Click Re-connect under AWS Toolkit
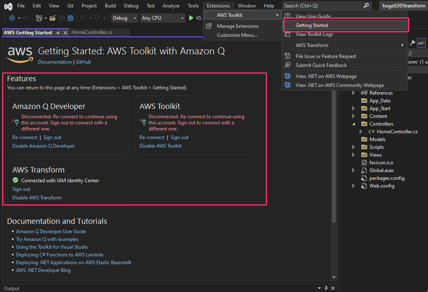The width and height of the screenshot is (428, 292). (x=152, y=137)
